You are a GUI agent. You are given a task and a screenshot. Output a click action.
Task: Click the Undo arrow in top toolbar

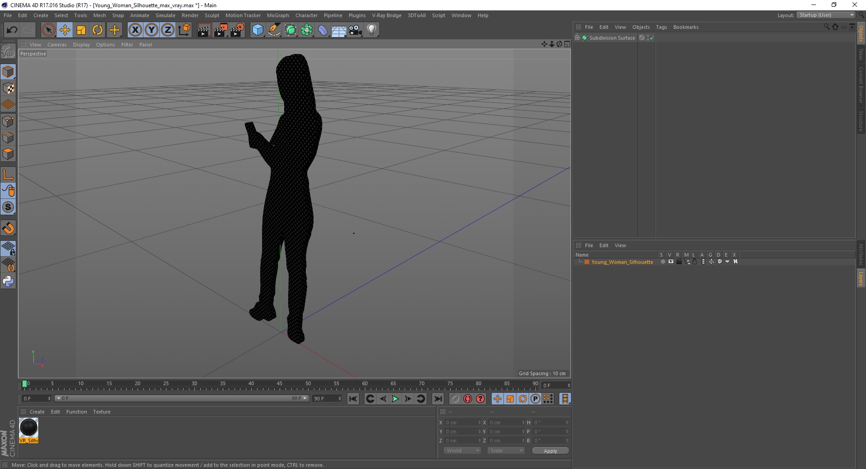12,30
